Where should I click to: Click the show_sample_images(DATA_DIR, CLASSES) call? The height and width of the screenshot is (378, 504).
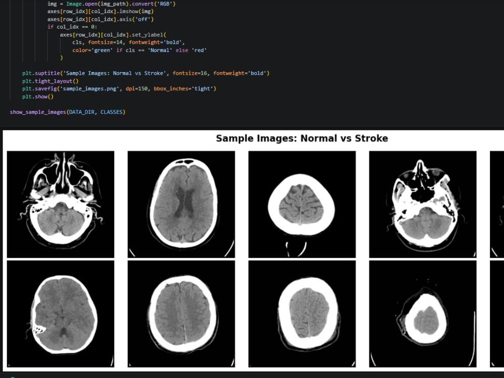coord(68,112)
